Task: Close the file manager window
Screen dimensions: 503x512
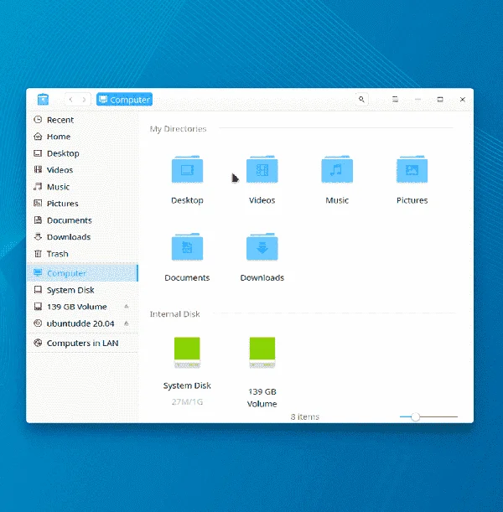Action: [x=463, y=99]
